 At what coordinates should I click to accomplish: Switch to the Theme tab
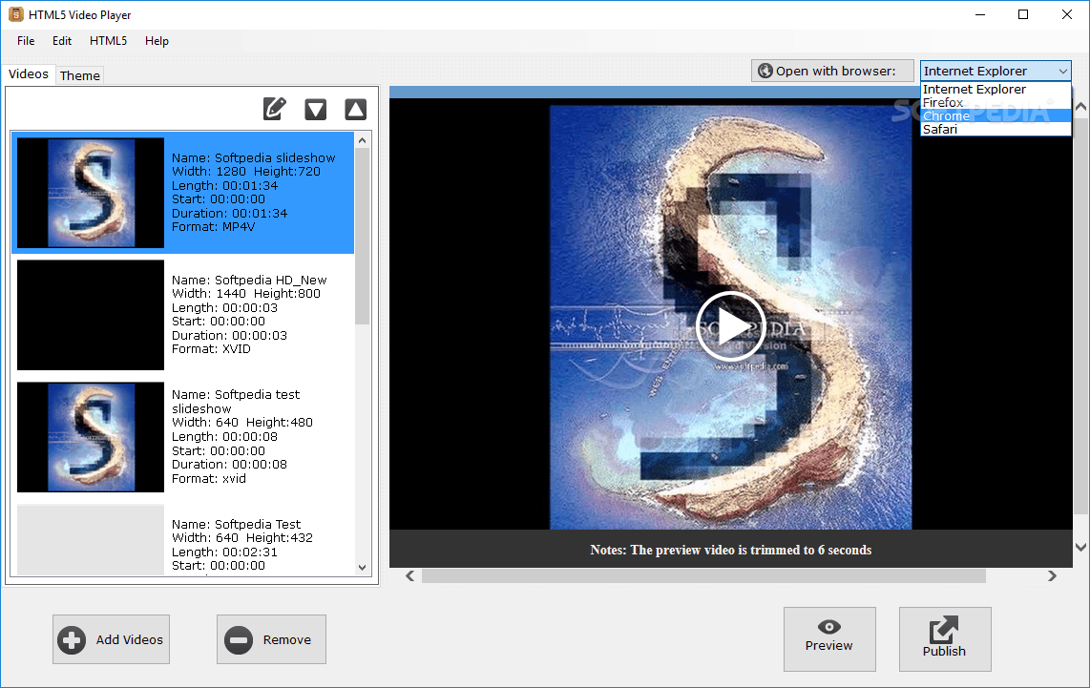point(80,75)
